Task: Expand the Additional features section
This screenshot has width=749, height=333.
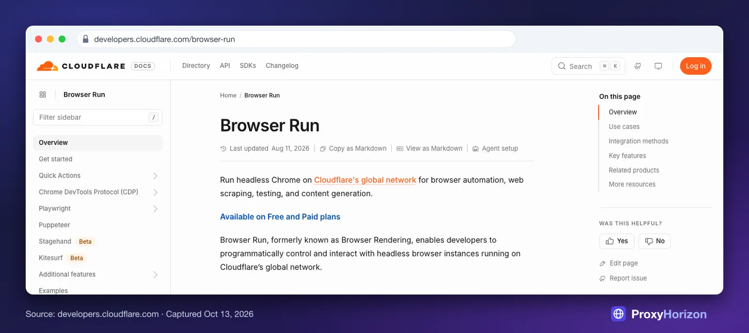Action: click(155, 275)
